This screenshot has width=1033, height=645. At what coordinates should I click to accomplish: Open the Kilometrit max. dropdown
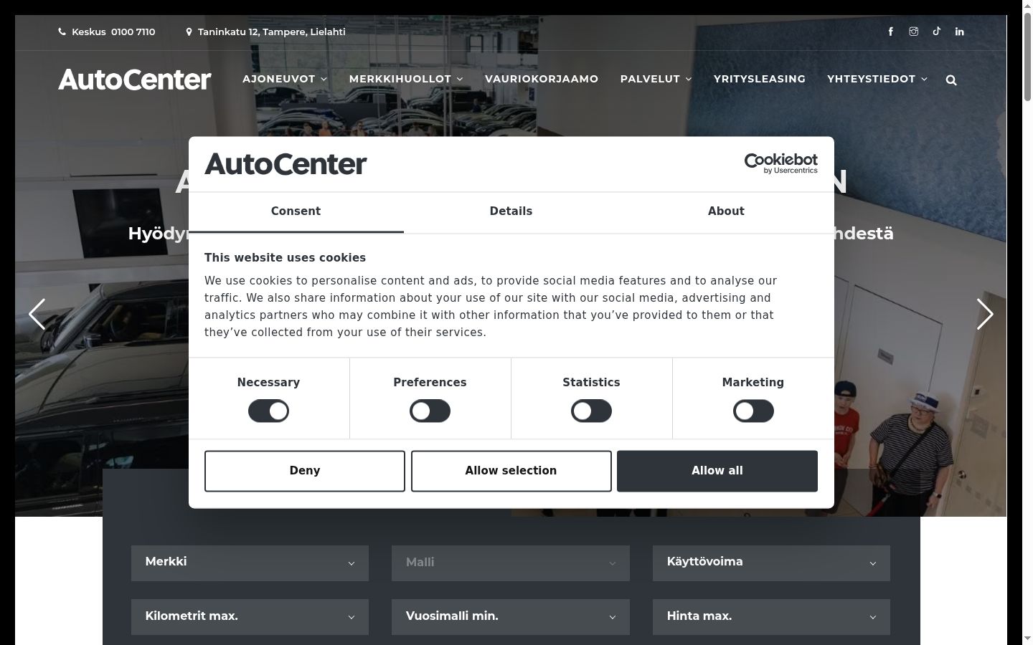(x=250, y=616)
